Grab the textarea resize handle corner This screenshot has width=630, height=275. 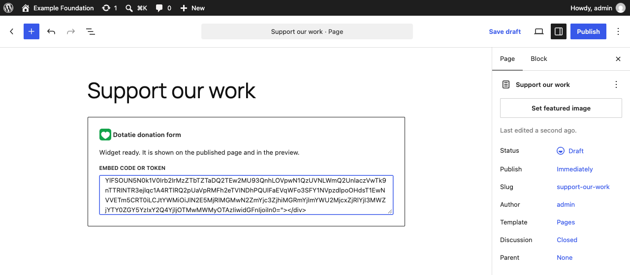pyautogui.click(x=390, y=212)
